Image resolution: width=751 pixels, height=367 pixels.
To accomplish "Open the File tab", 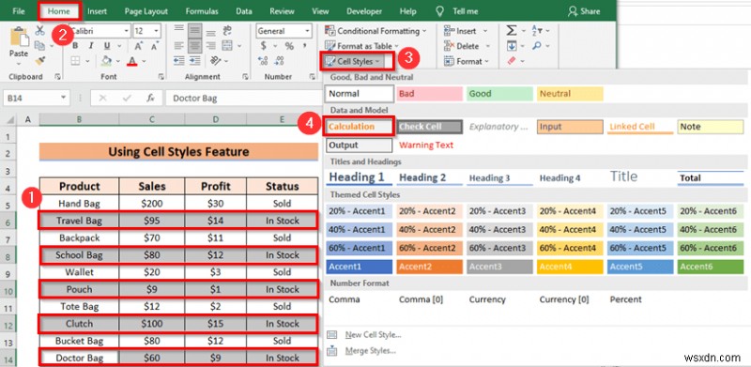I will [19, 11].
